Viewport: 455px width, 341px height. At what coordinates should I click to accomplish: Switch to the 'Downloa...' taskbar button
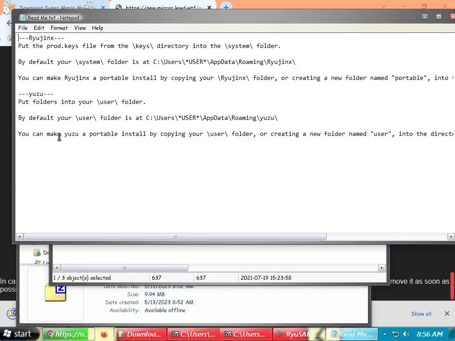pos(140,334)
